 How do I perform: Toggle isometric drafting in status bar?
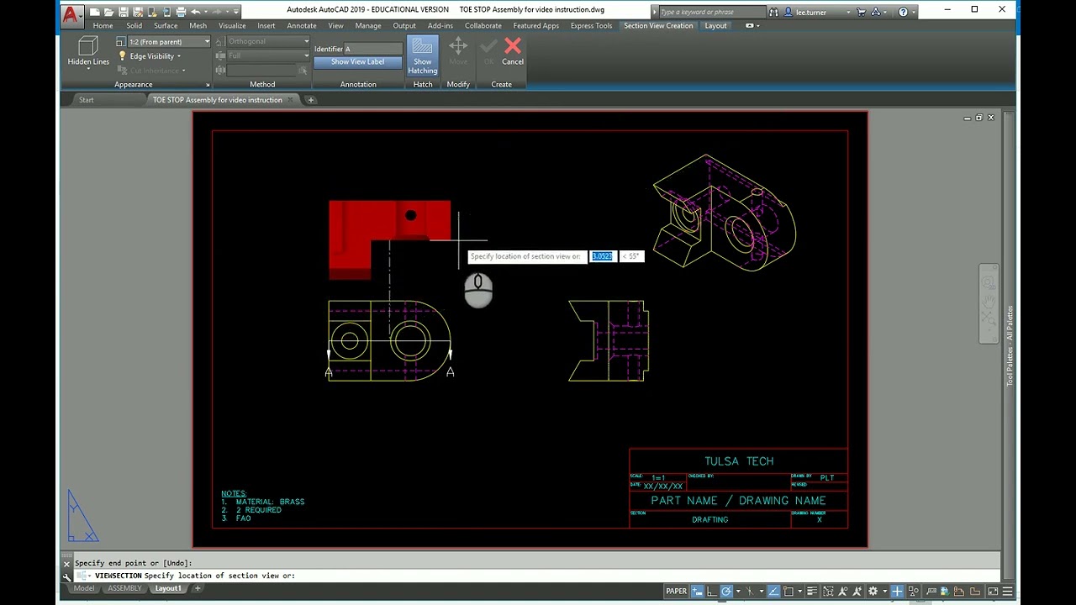tap(750, 592)
